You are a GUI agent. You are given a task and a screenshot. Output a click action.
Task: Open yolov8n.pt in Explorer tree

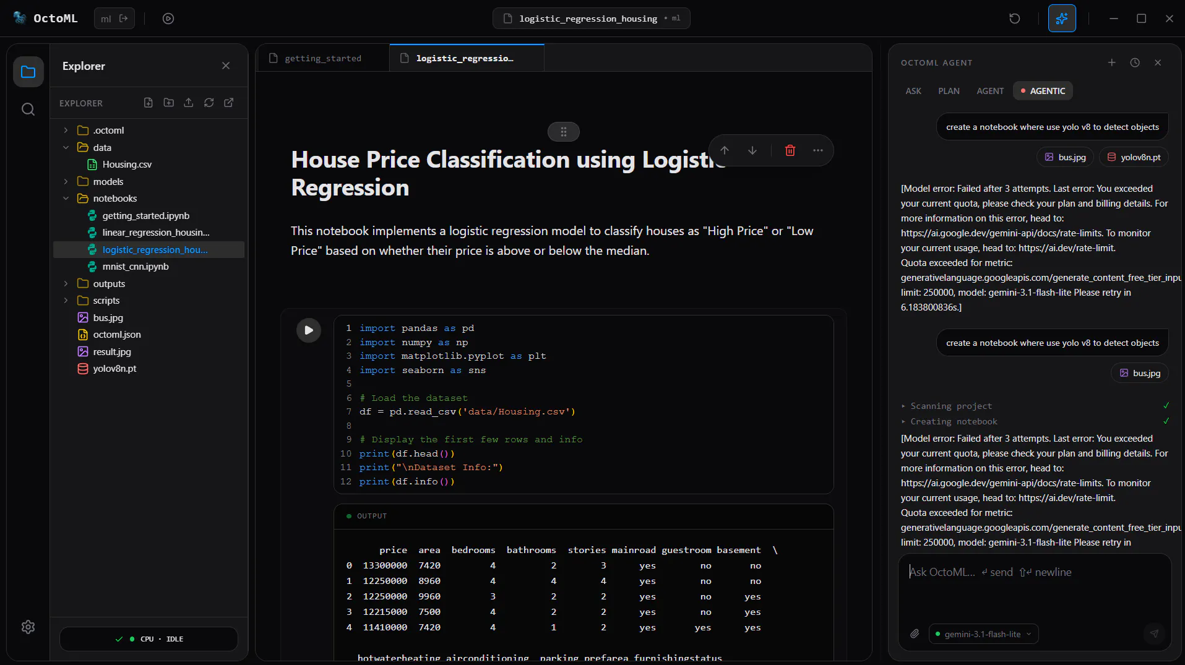[149, 369]
